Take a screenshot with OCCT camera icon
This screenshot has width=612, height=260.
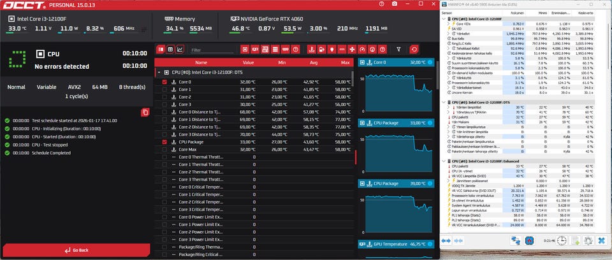click(395, 4)
